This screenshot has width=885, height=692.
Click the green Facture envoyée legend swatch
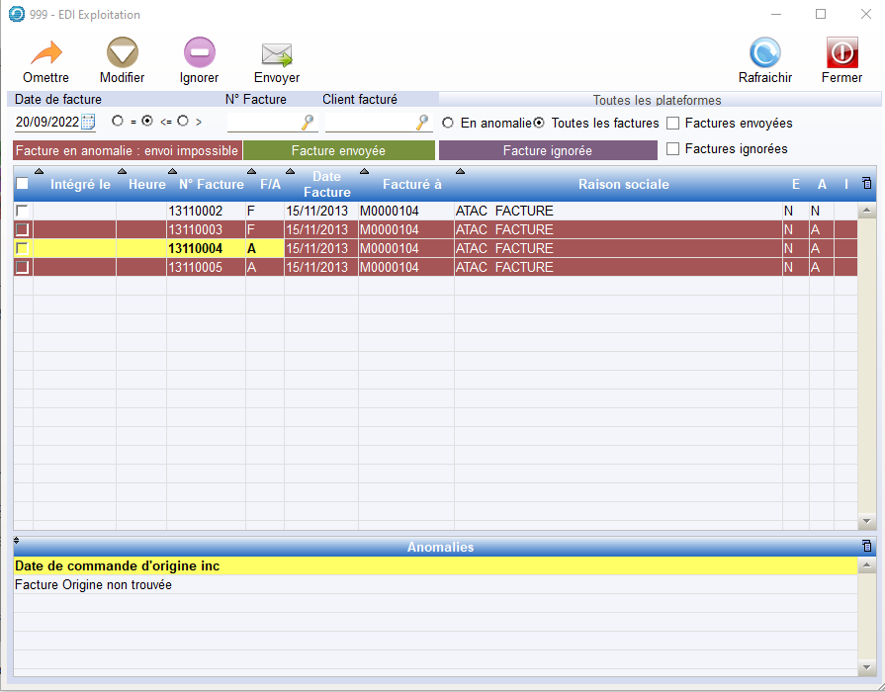click(338, 150)
